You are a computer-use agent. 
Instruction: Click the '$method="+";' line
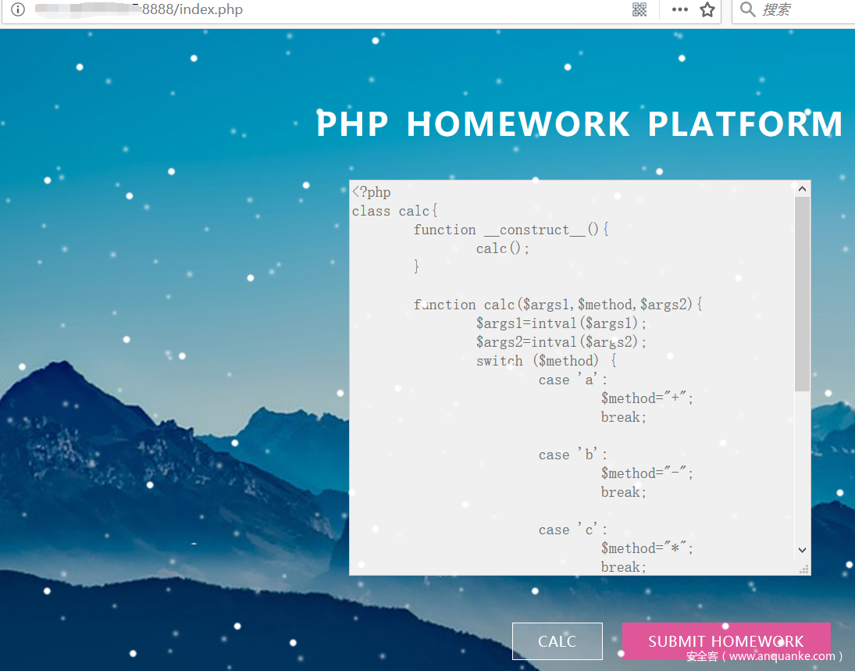click(647, 398)
